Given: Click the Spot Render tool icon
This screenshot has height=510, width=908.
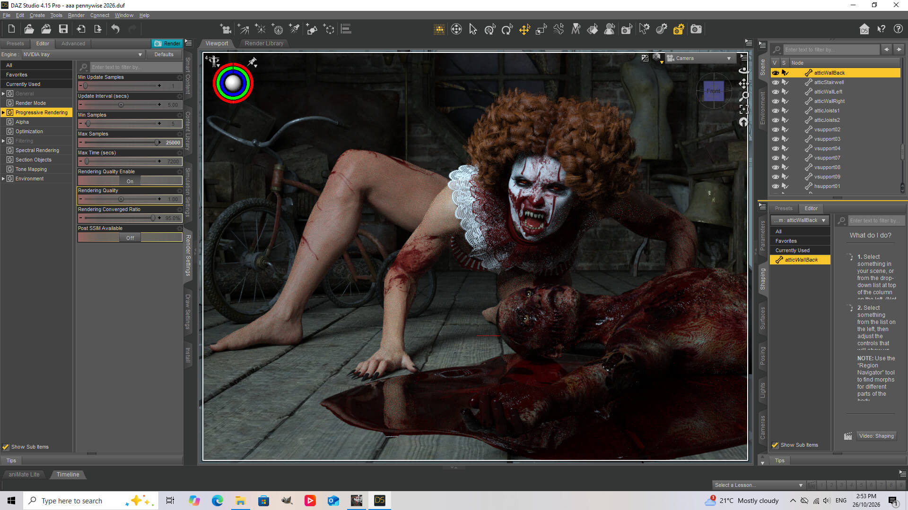Looking at the screenshot, I should click(x=627, y=29).
